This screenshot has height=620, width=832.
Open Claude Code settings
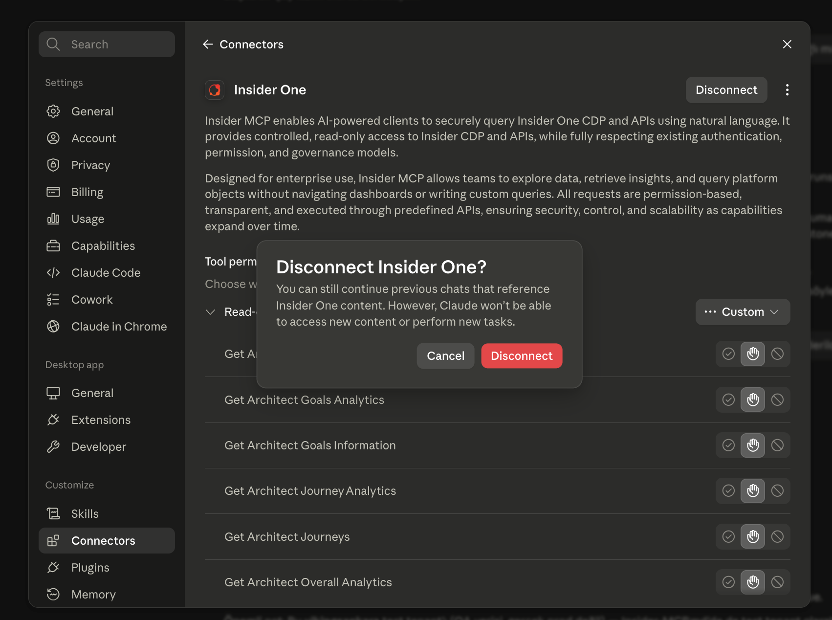pos(107,273)
